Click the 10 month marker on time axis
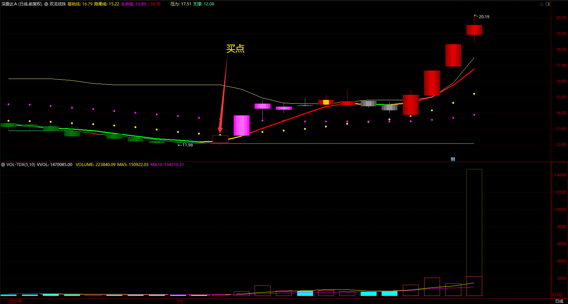568x304 pixels. click(180, 301)
